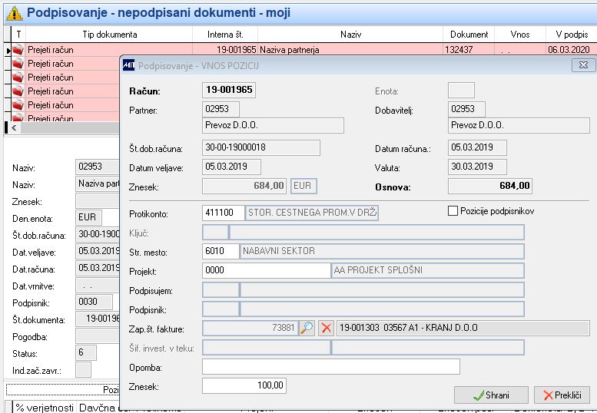Click the yellow warning triangle icon in the title bar

pos(14,13)
